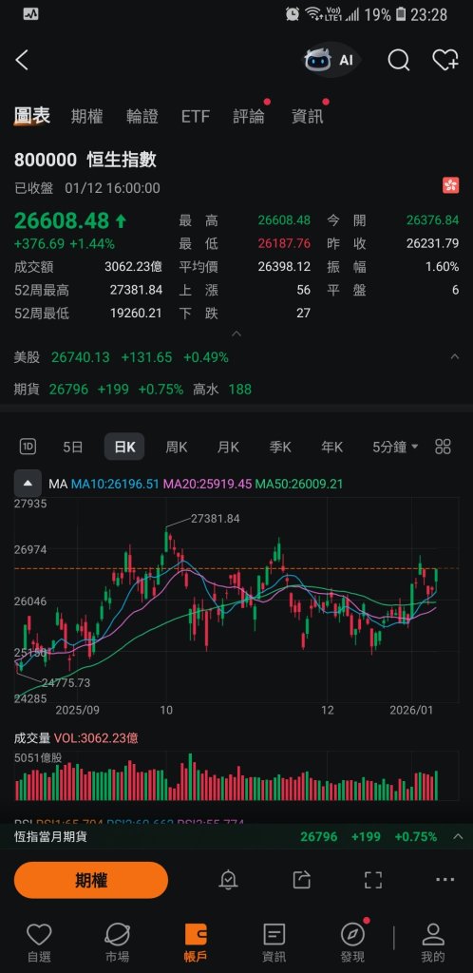Collapse the MA indicator legend arrow
This screenshot has height=973, width=473.
(x=28, y=484)
